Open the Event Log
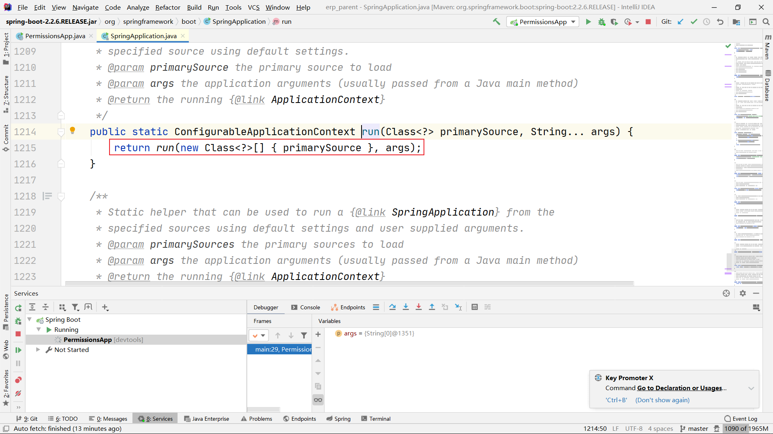 (741, 419)
